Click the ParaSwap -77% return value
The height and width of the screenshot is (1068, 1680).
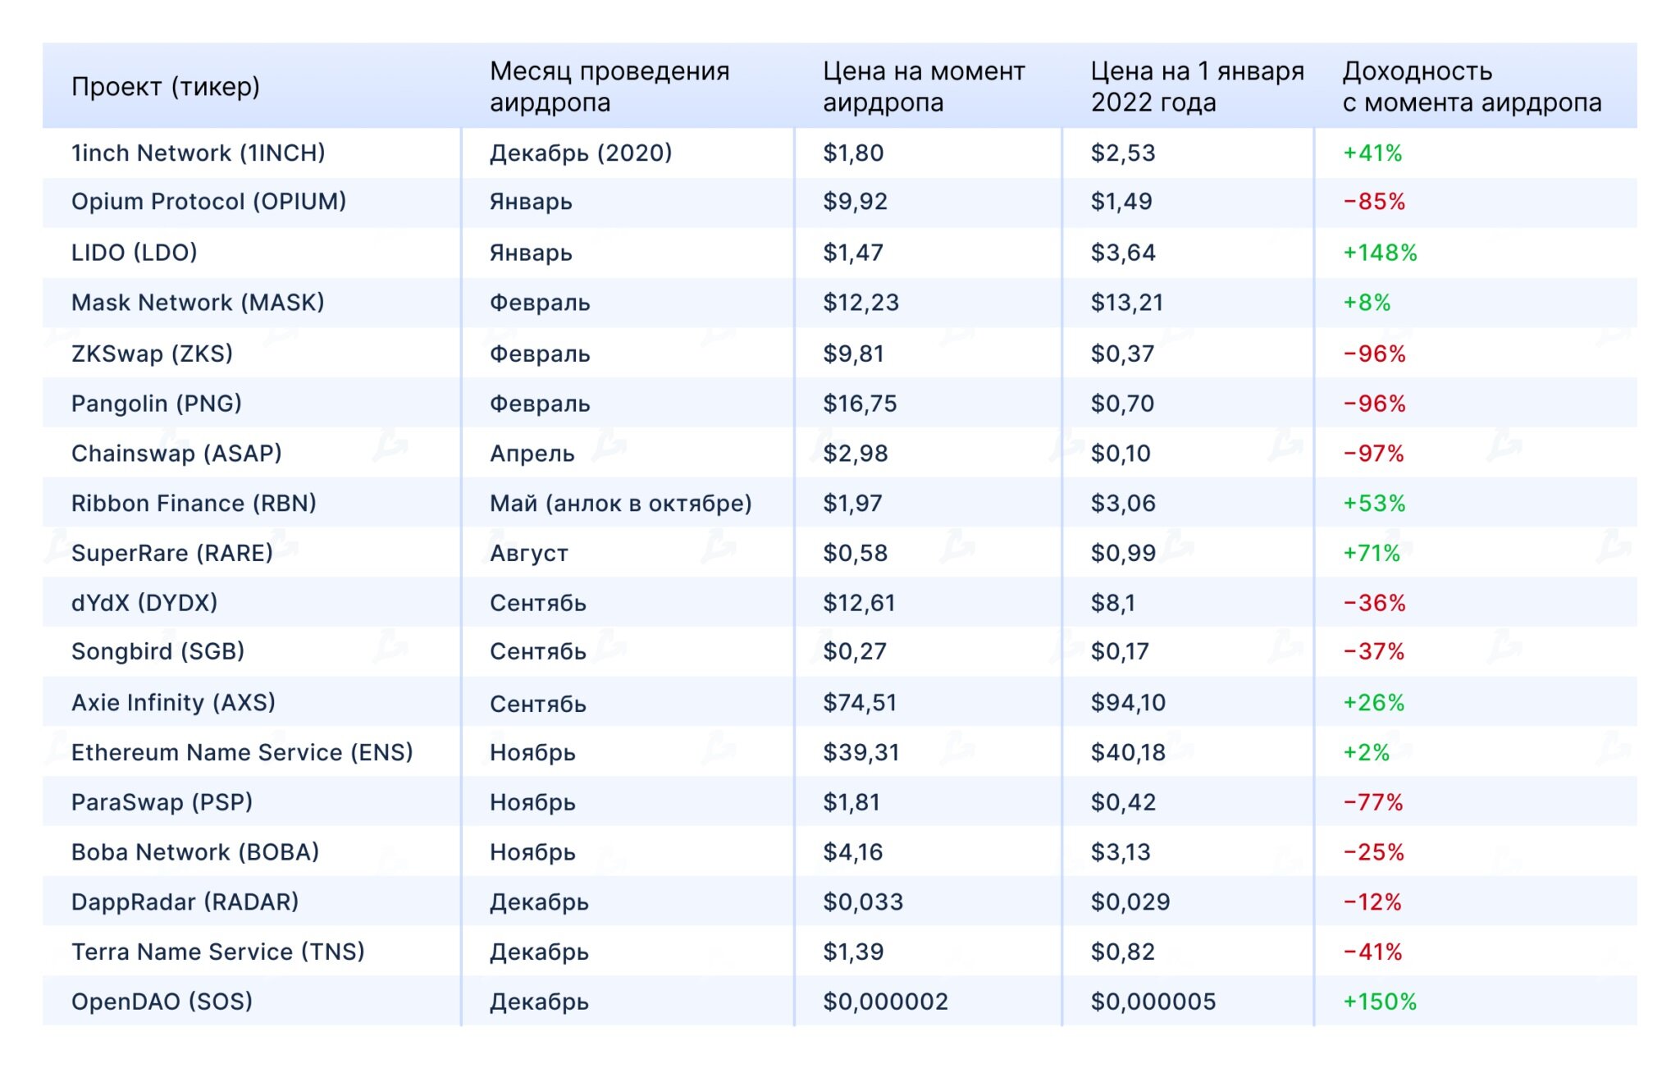coord(1372,802)
